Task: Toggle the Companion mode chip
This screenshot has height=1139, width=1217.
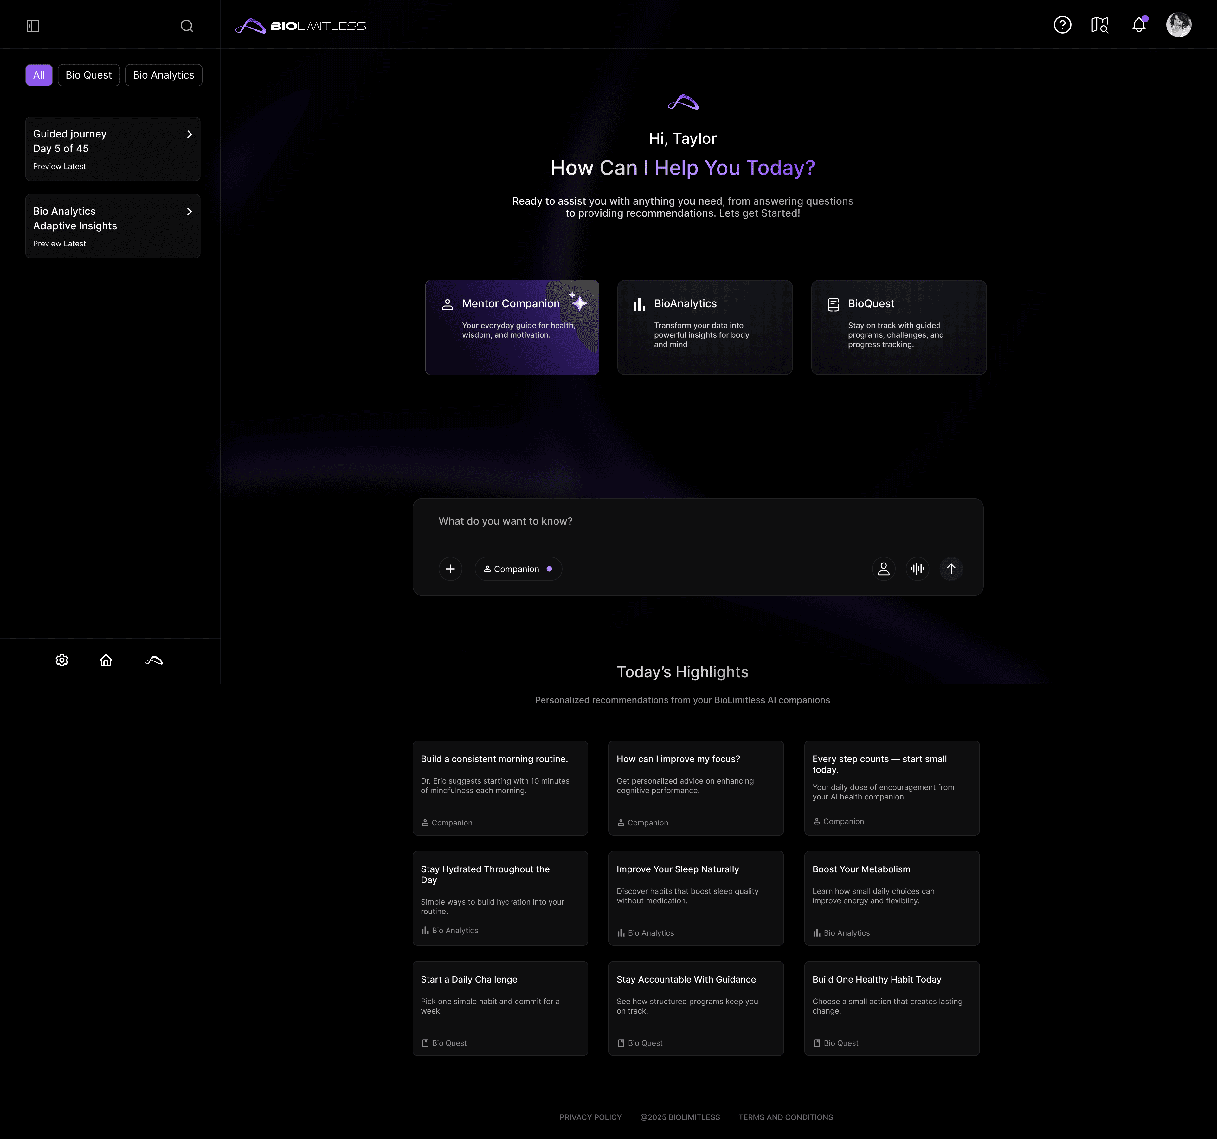Action: (518, 569)
